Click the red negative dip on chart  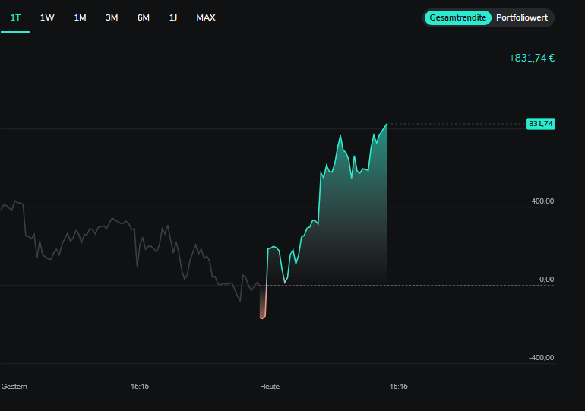pyautogui.click(x=263, y=308)
